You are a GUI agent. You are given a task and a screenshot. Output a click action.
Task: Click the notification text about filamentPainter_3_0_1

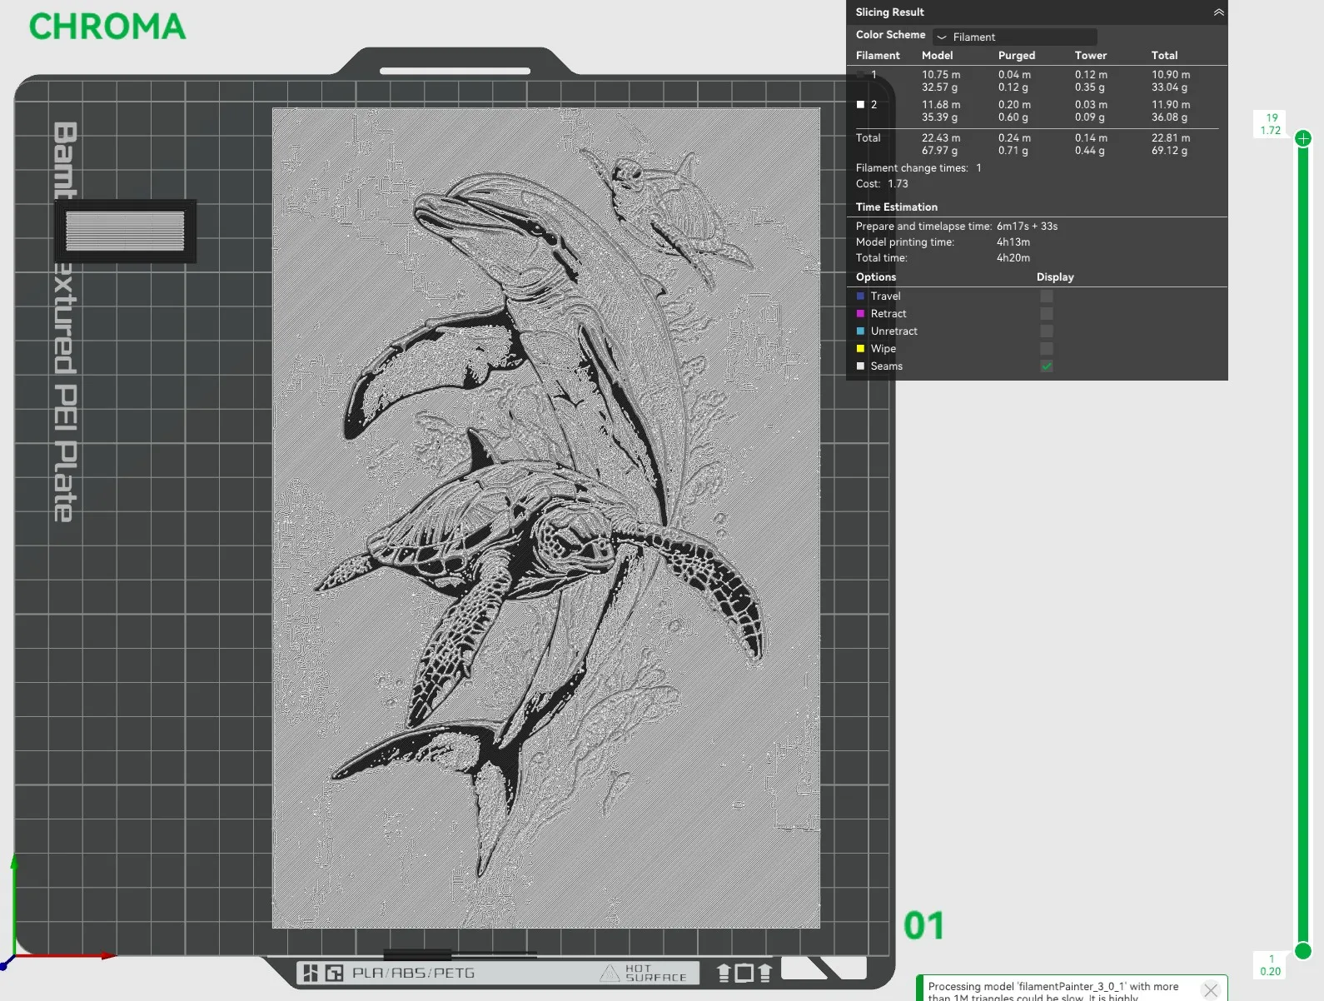tap(1053, 991)
